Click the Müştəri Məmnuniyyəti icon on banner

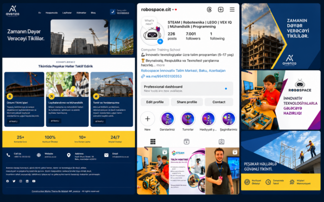(x=292, y=182)
